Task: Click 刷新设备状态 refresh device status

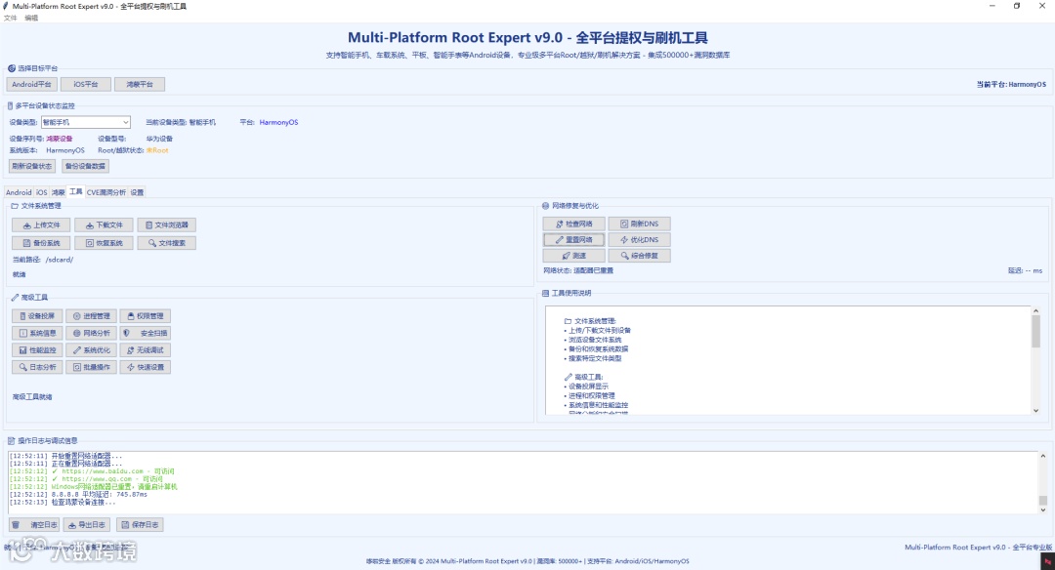Action: pos(32,166)
